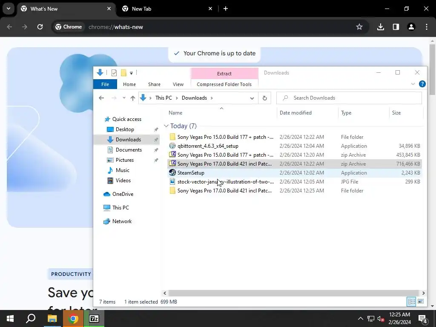
Task: Click the New folder icon in Explorer title bar
Action: pos(123,73)
